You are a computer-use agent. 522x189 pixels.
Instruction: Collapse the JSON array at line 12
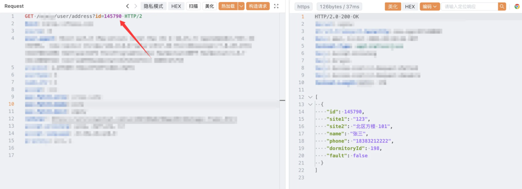click(310, 97)
